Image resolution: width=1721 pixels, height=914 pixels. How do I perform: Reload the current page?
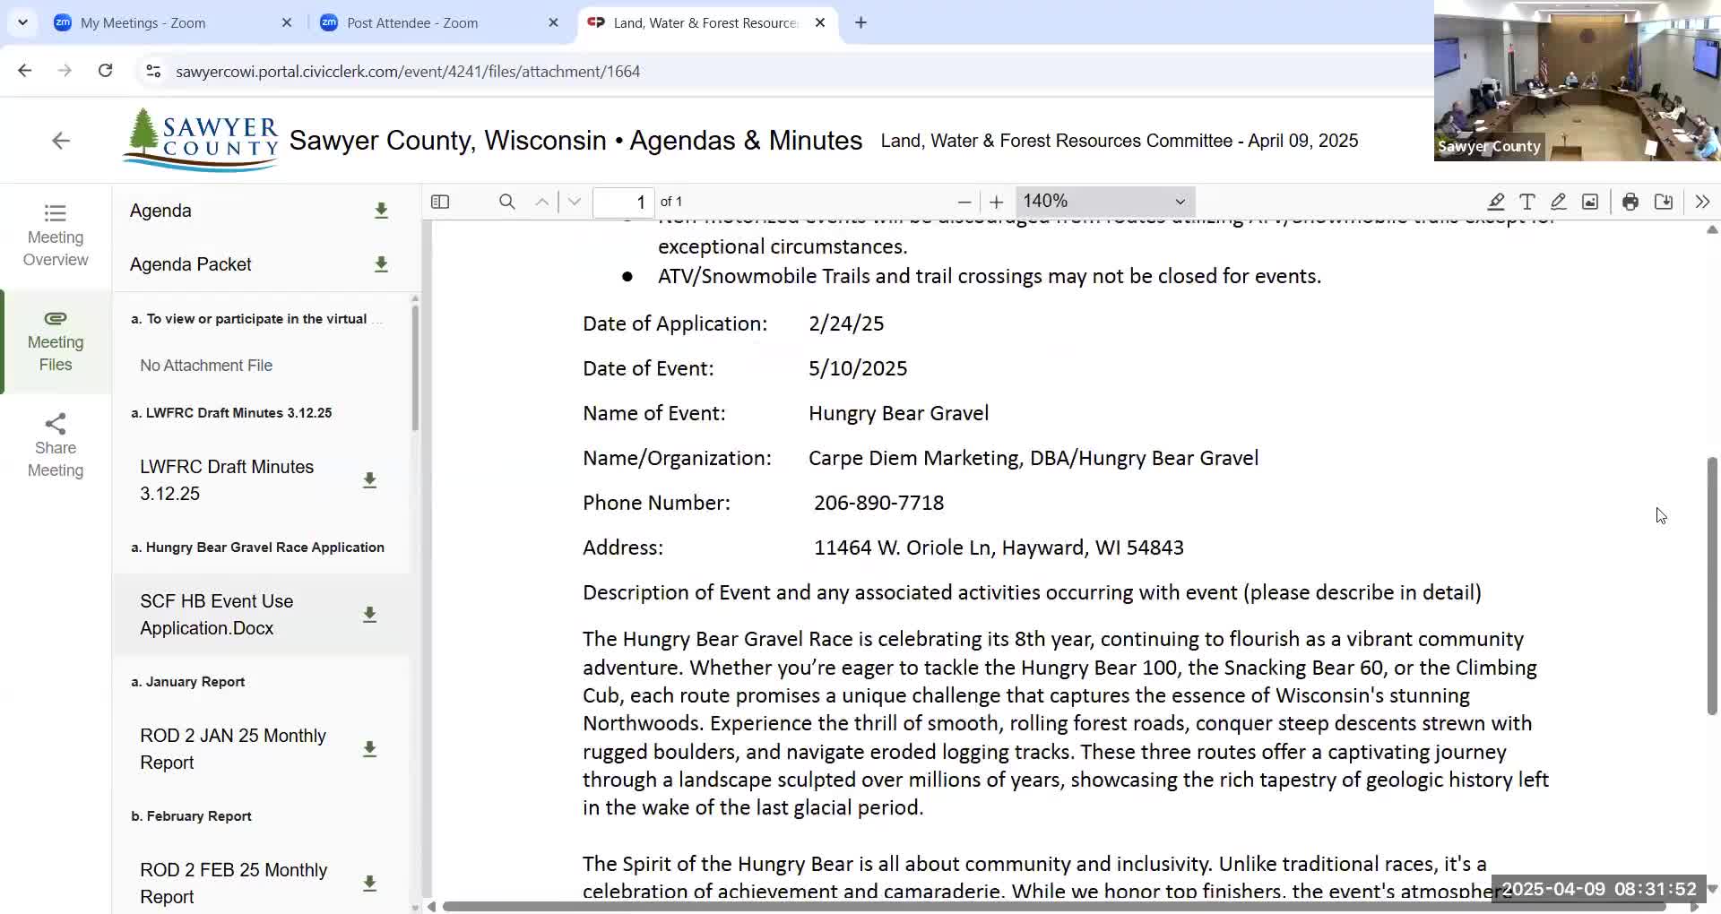point(105,71)
